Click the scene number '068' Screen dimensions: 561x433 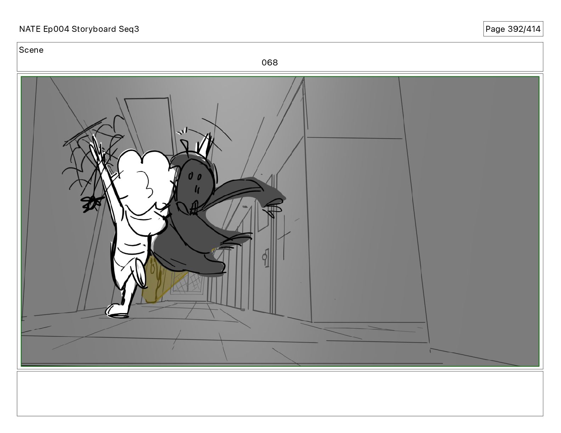(270, 63)
